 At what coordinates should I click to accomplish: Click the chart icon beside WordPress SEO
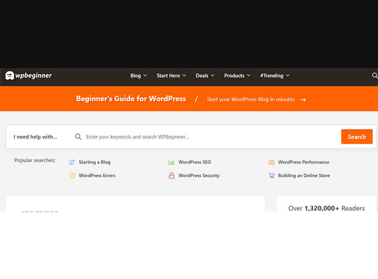tap(171, 162)
